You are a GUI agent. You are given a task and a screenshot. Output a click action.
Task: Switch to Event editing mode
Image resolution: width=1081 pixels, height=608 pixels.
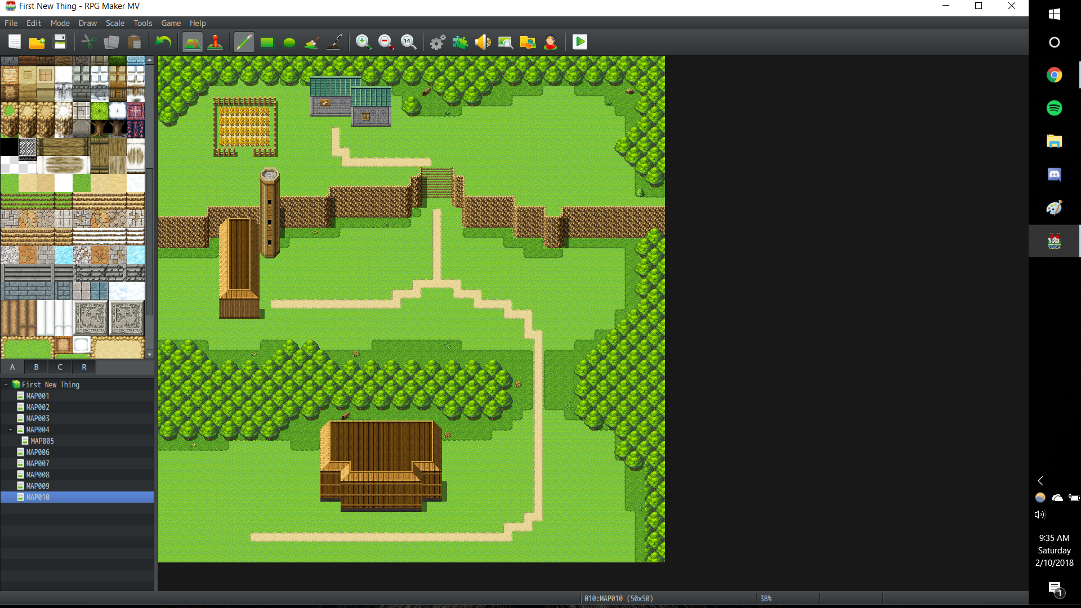215,42
